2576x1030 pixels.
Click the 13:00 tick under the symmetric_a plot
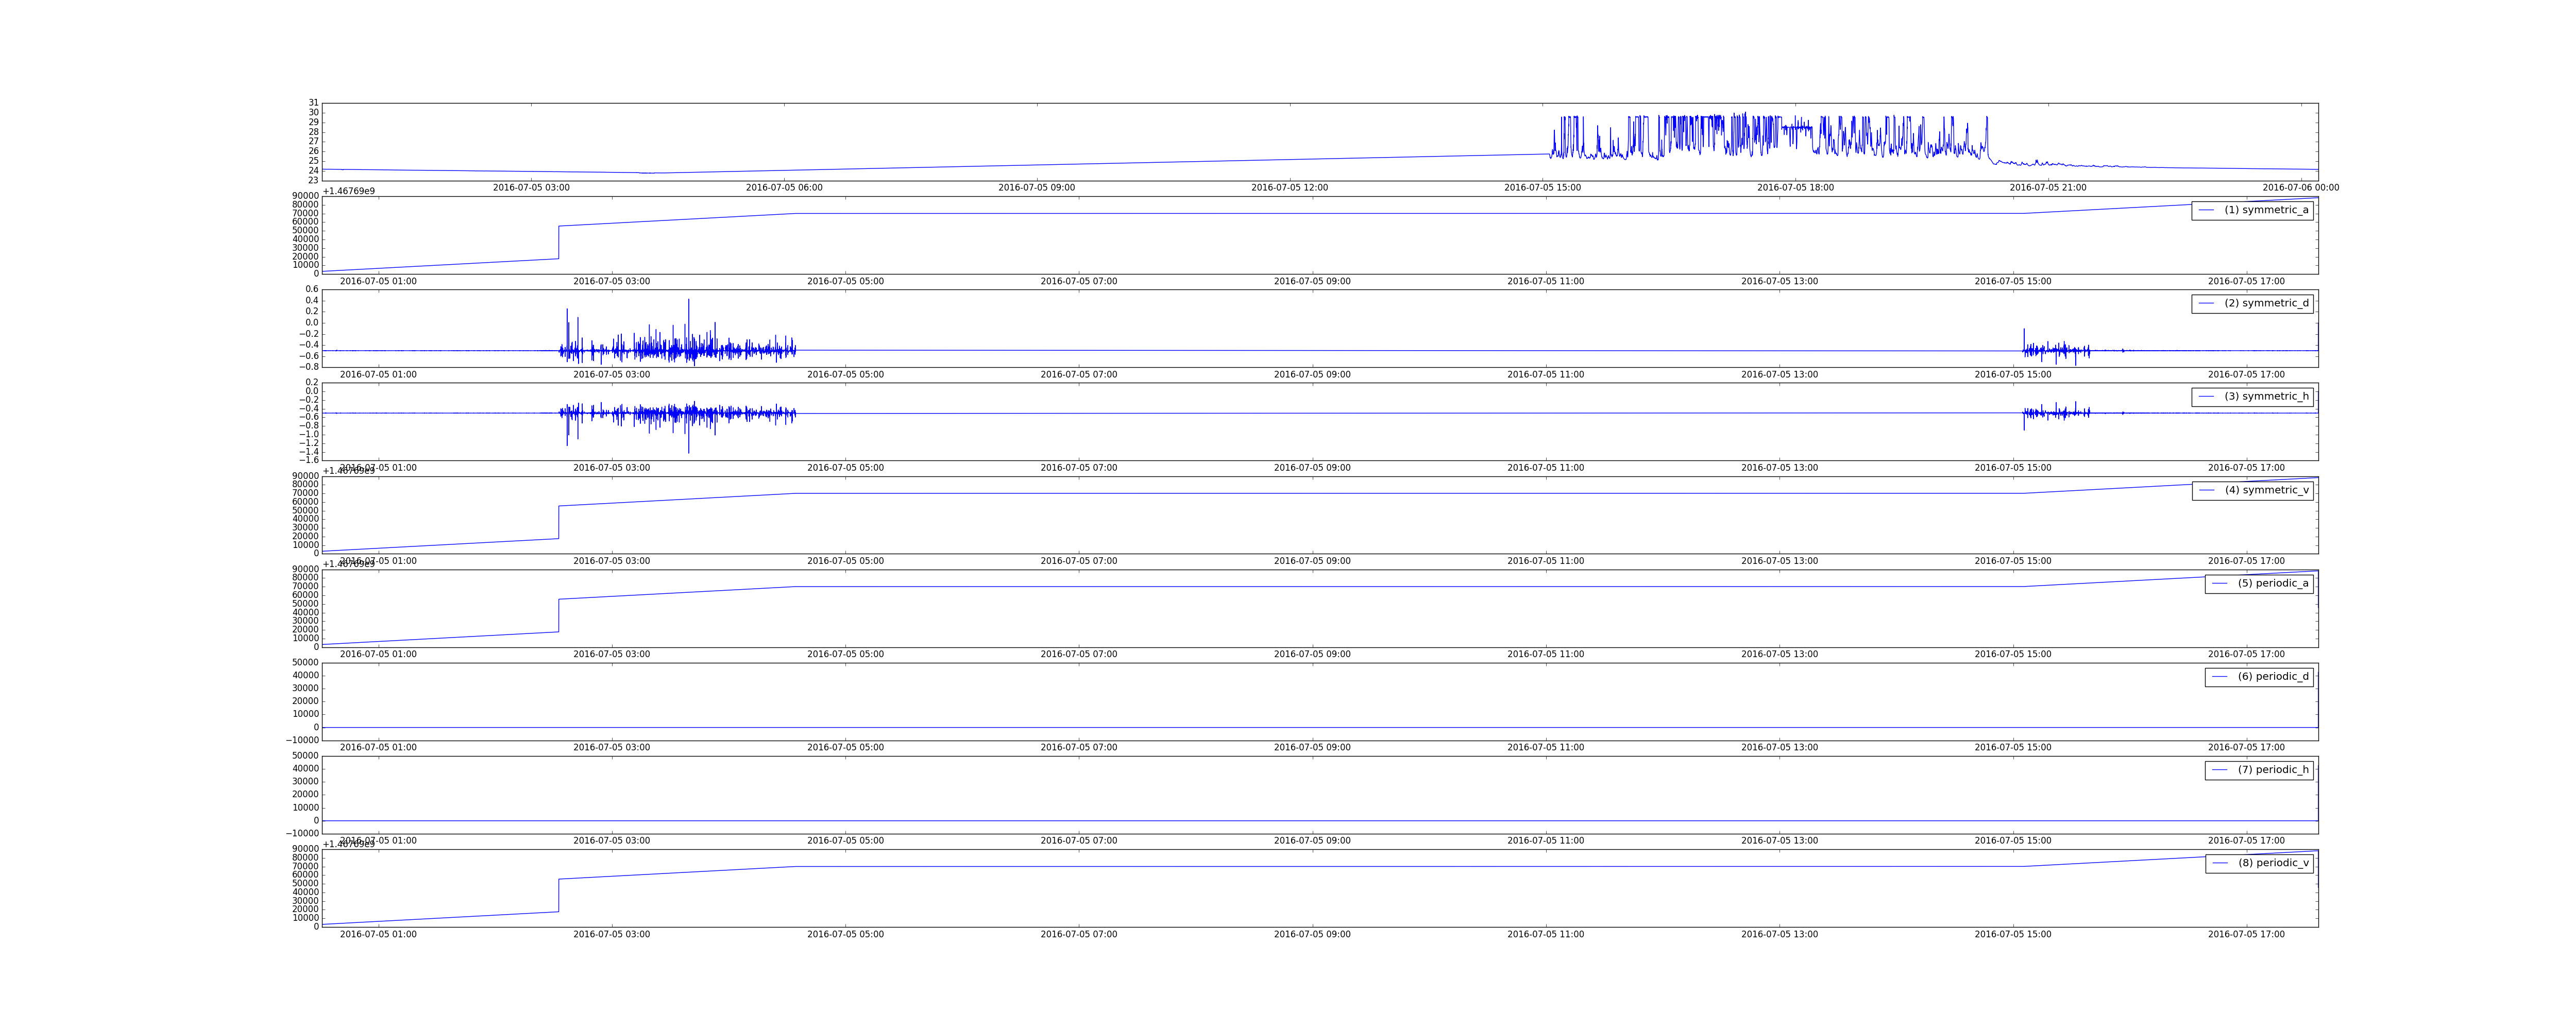[x=1779, y=282]
